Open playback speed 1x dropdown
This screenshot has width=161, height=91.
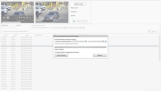[x=31, y=17]
